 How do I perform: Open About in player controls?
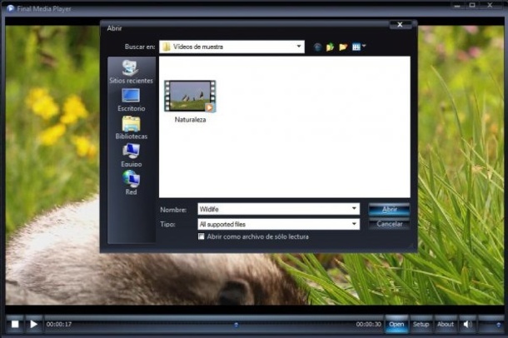click(x=446, y=324)
